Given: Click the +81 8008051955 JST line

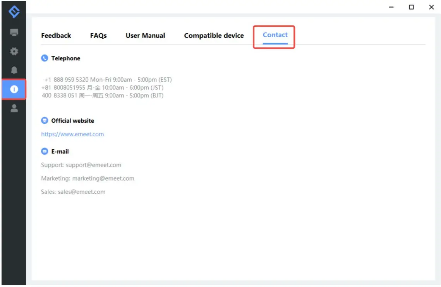Looking at the screenshot, I should 102,87.
